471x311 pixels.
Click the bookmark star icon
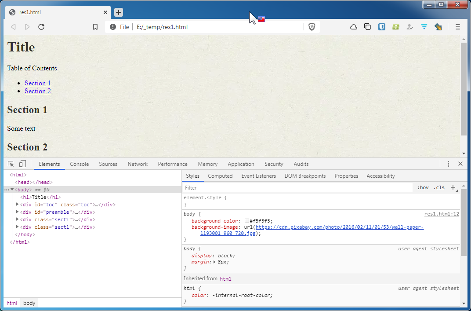[x=95, y=27]
